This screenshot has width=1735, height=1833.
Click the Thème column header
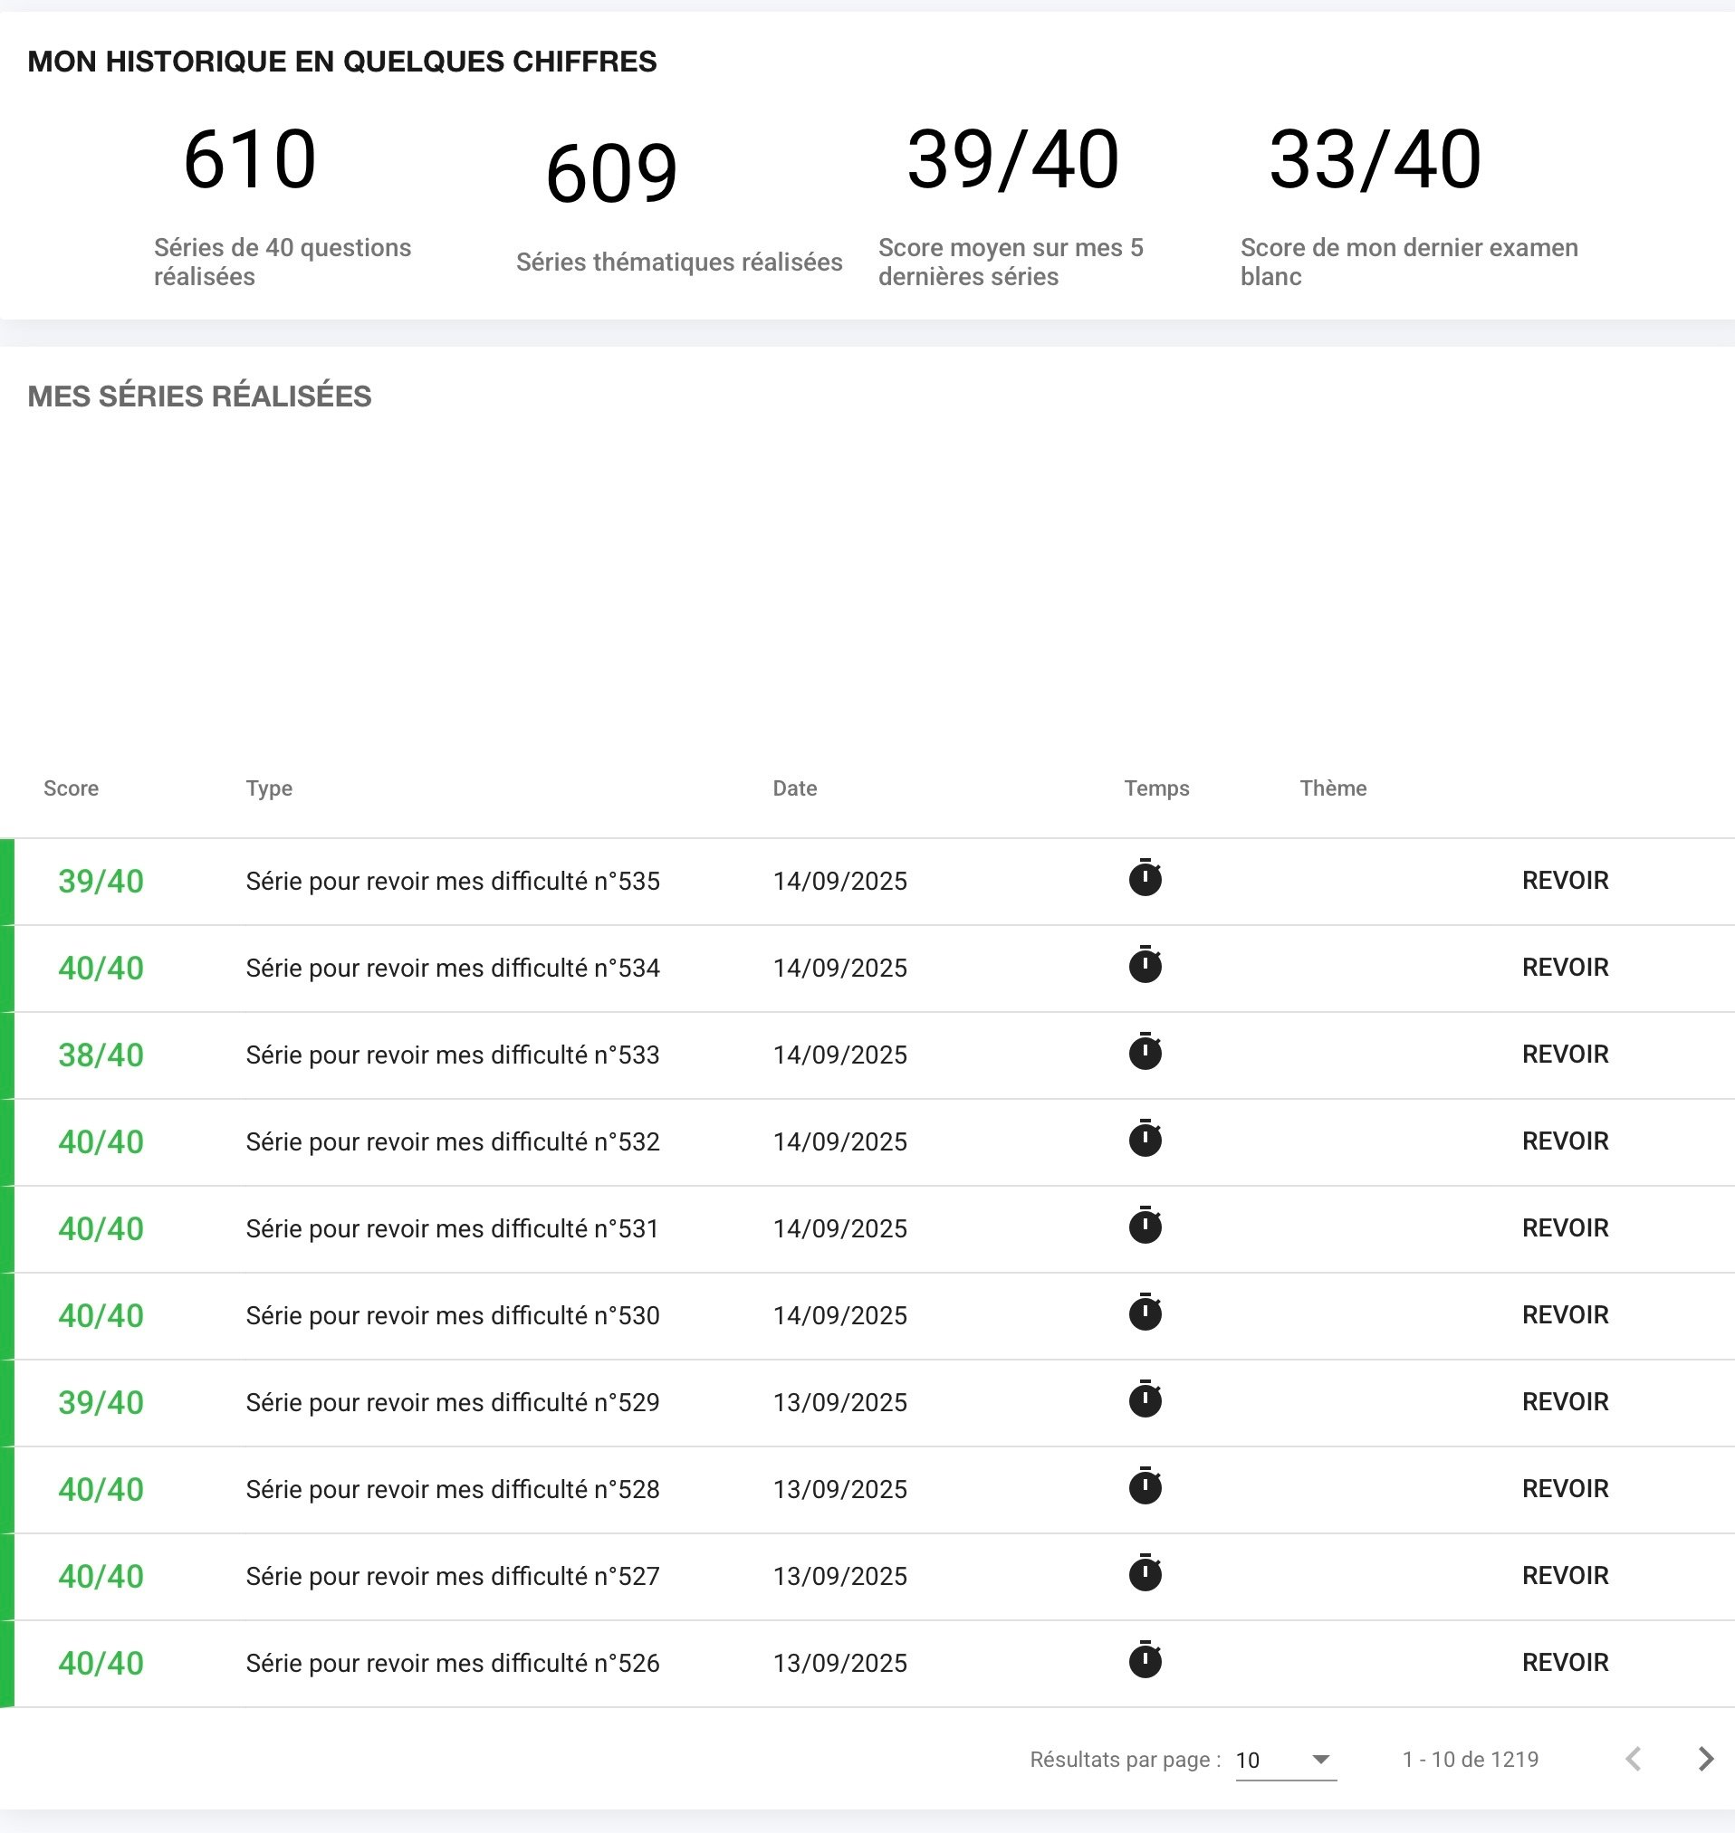1333,788
